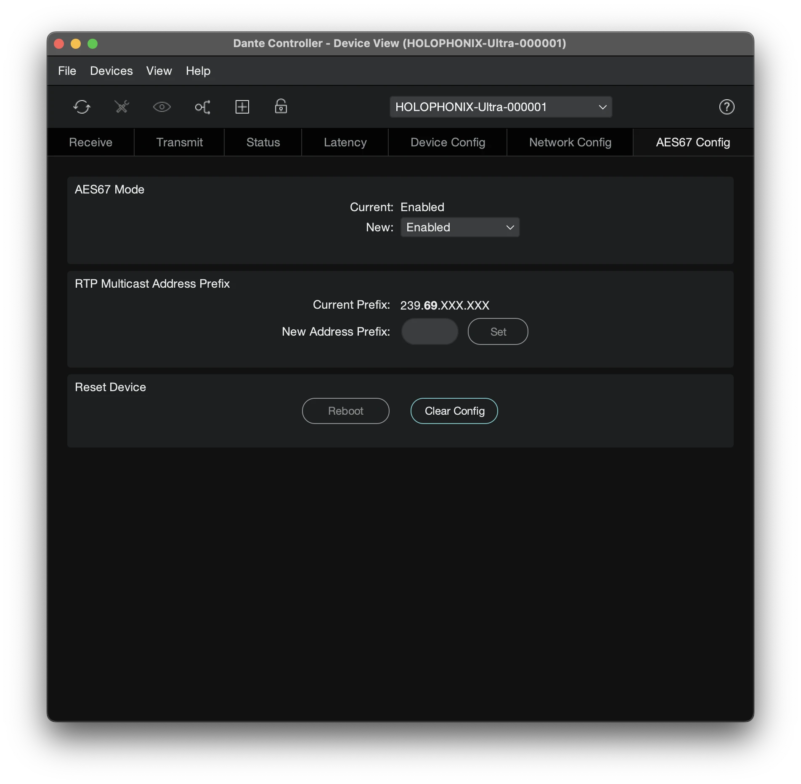Screen dimensions: 801x784
Task: Open the help question mark icon
Action: pos(727,107)
